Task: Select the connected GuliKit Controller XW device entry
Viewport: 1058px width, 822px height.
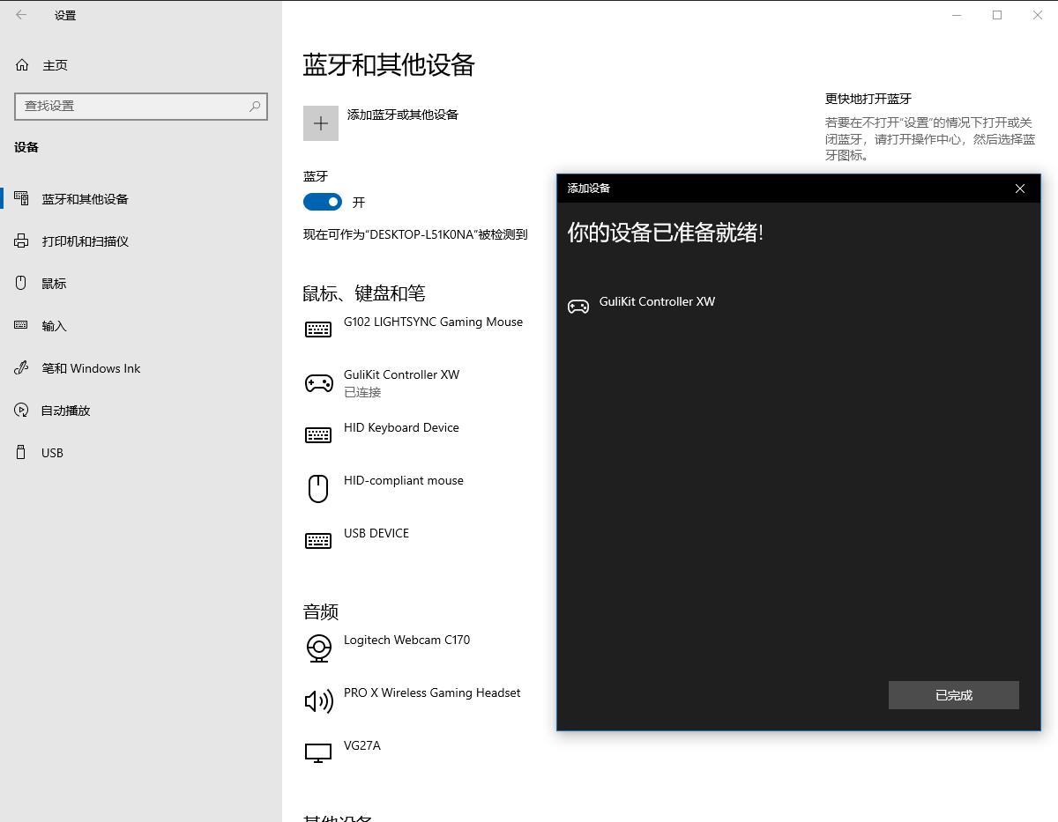Action: pyautogui.click(x=401, y=382)
